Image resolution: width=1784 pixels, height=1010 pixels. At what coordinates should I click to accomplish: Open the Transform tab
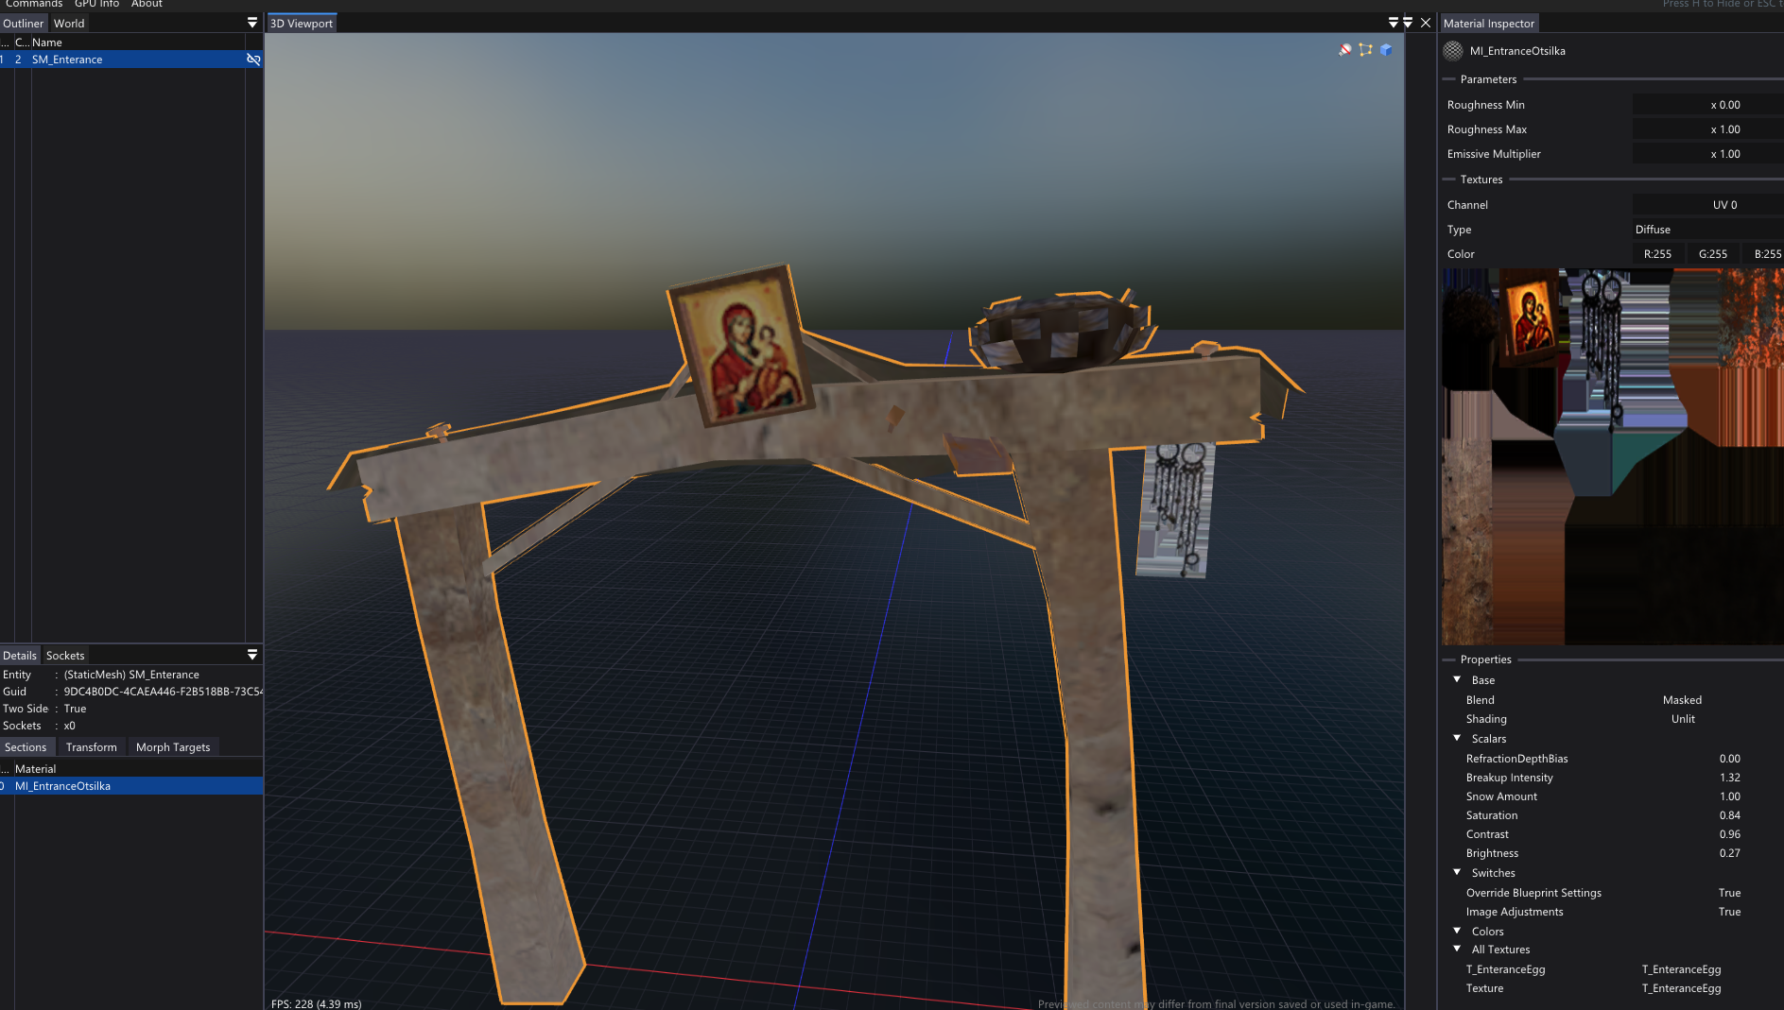click(x=92, y=747)
